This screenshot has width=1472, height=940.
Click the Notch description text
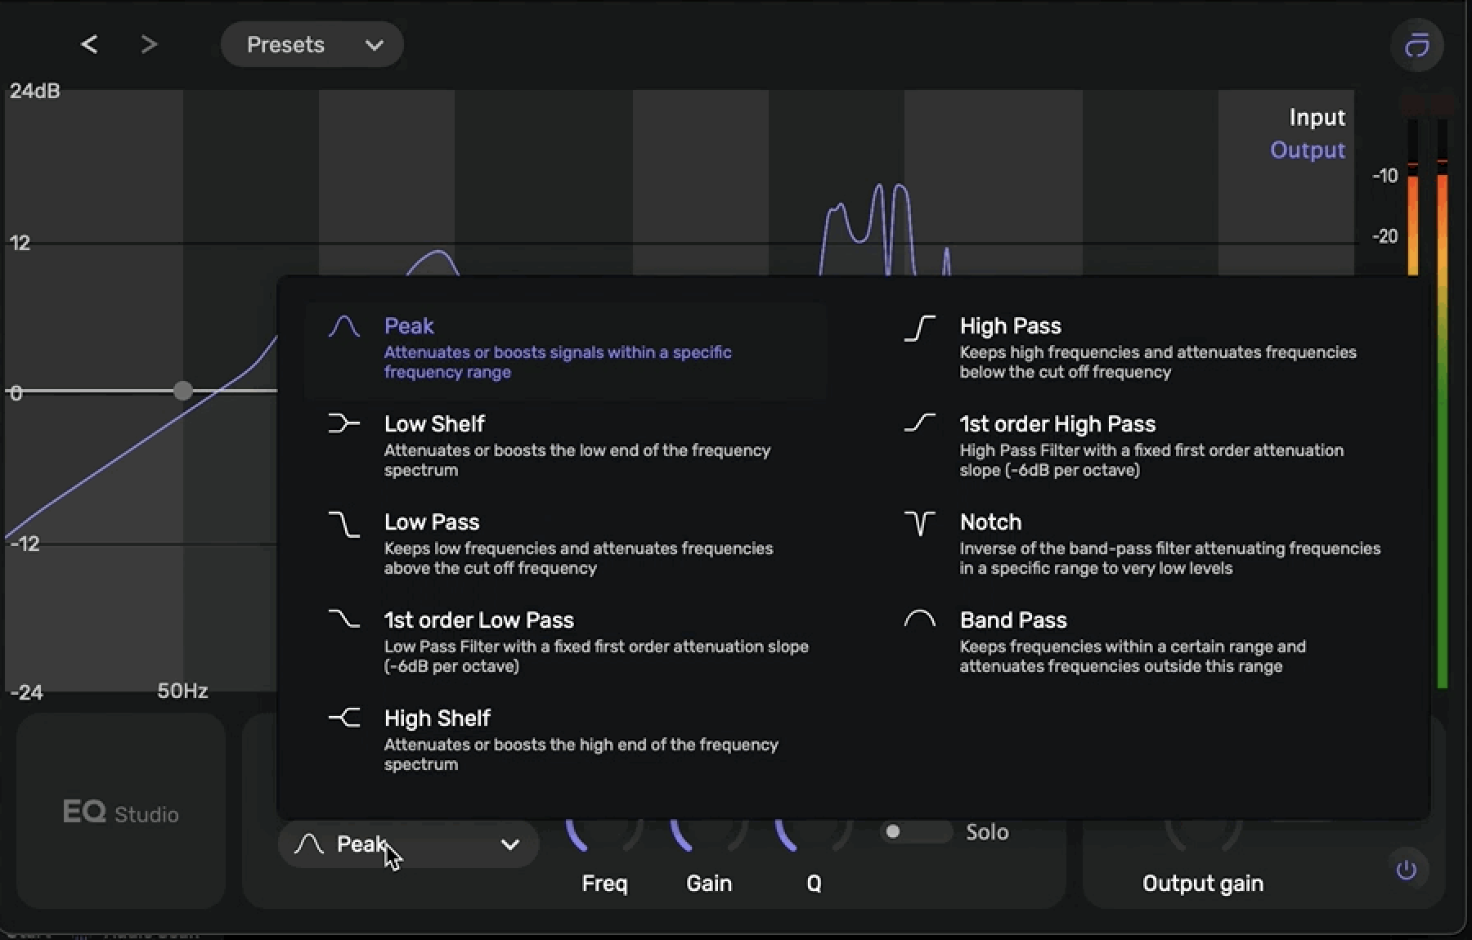tap(1170, 558)
